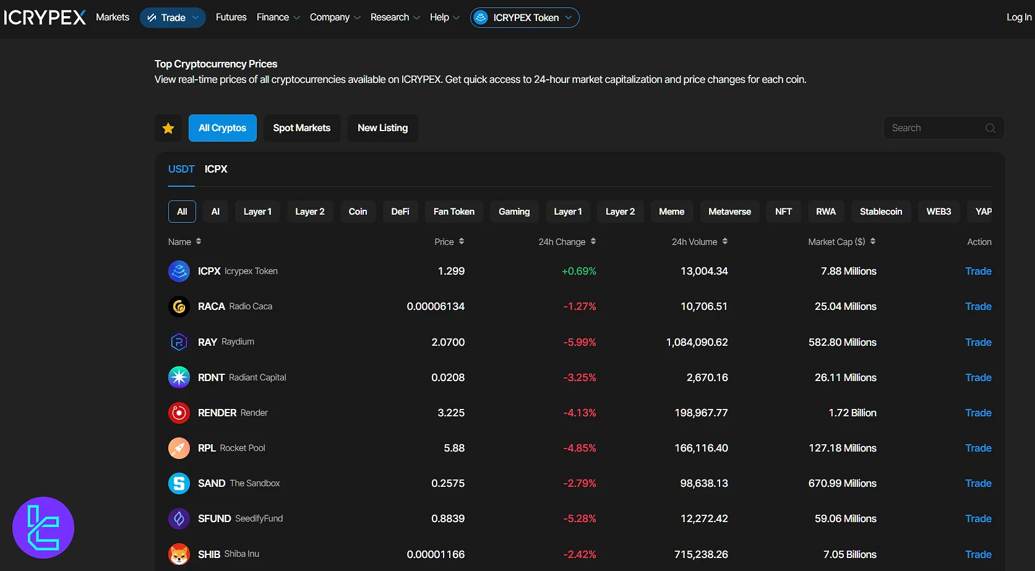Filter by the Fan Token category
The width and height of the screenshot is (1035, 571).
[x=454, y=212]
